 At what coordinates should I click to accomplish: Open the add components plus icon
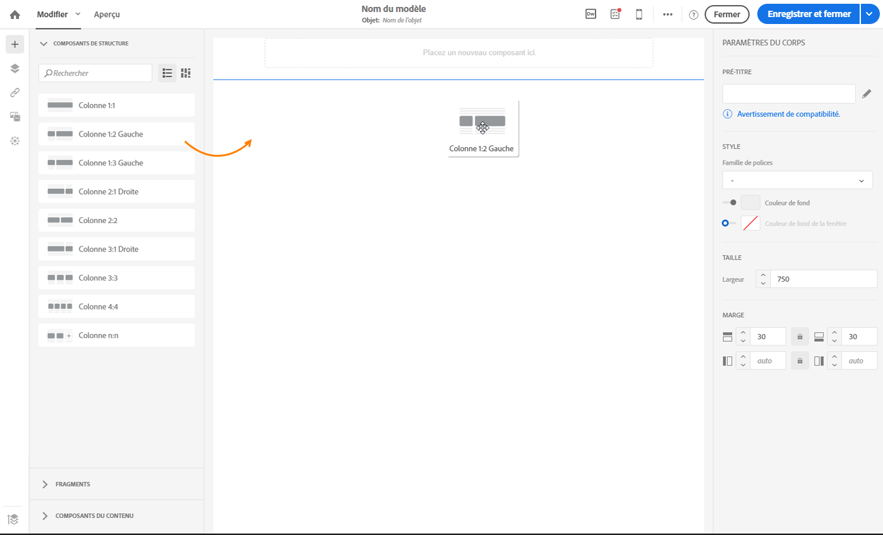(x=15, y=44)
